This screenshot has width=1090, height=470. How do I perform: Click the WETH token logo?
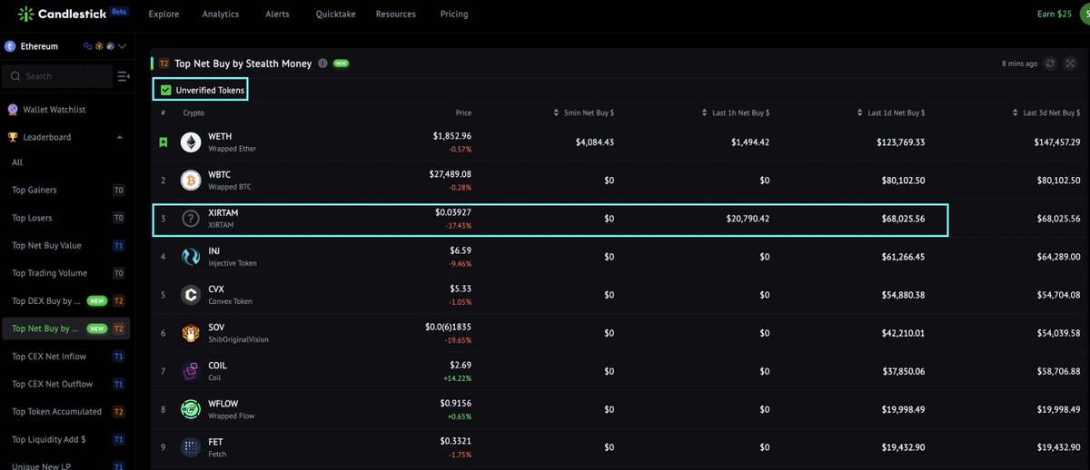pyautogui.click(x=191, y=142)
